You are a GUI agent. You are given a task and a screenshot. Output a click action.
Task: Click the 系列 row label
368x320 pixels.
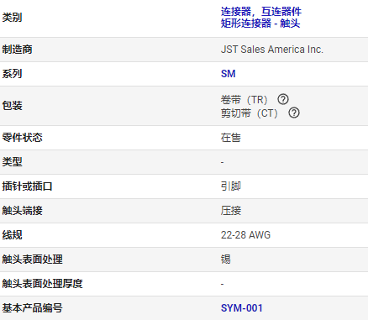(x=12, y=74)
